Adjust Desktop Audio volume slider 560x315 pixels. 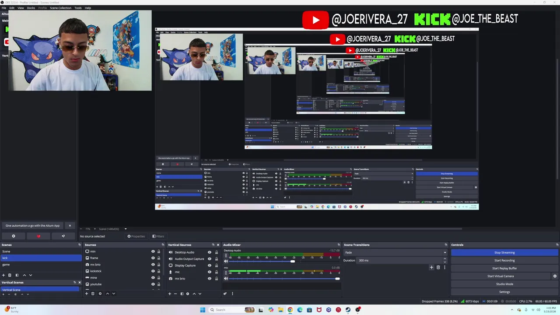click(292, 261)
